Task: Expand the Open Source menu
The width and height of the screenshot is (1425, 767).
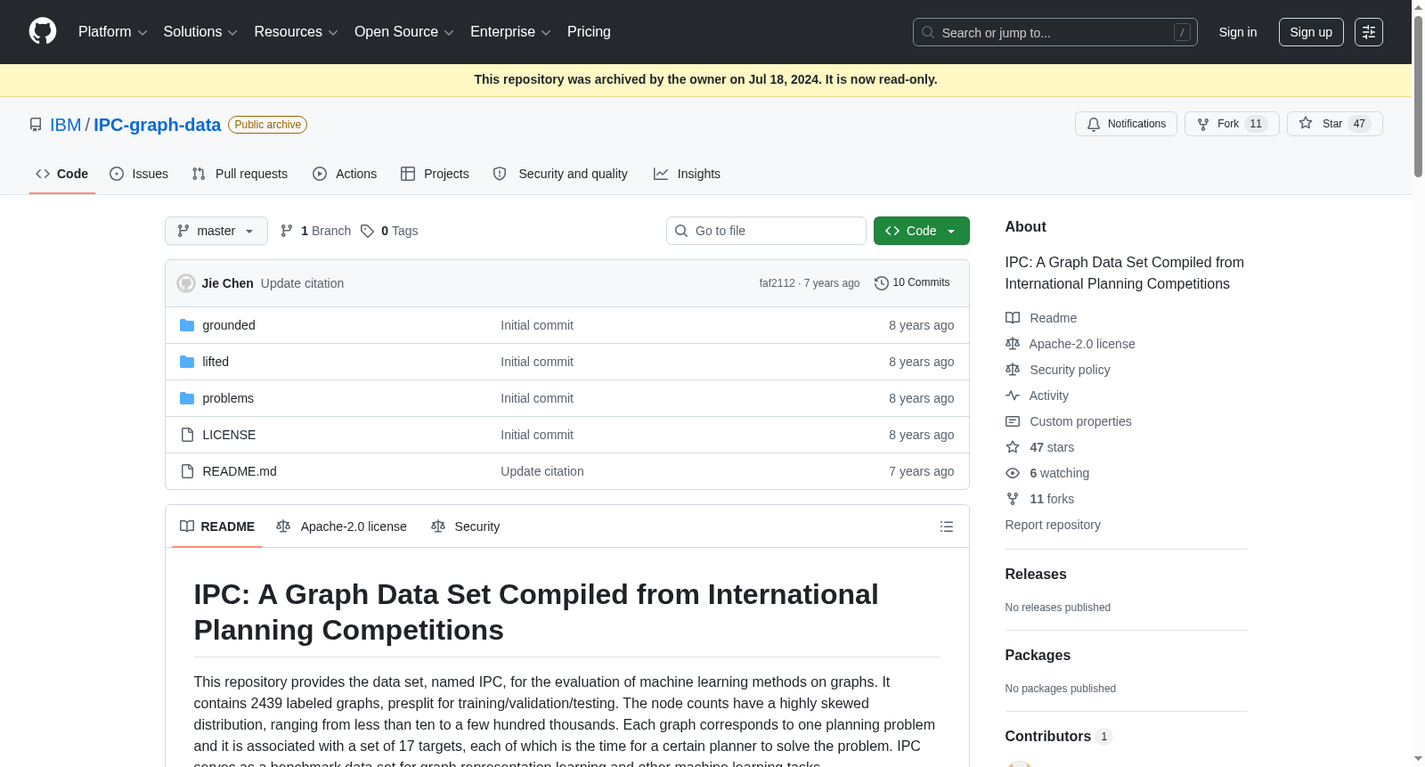Action: point(404,32)
